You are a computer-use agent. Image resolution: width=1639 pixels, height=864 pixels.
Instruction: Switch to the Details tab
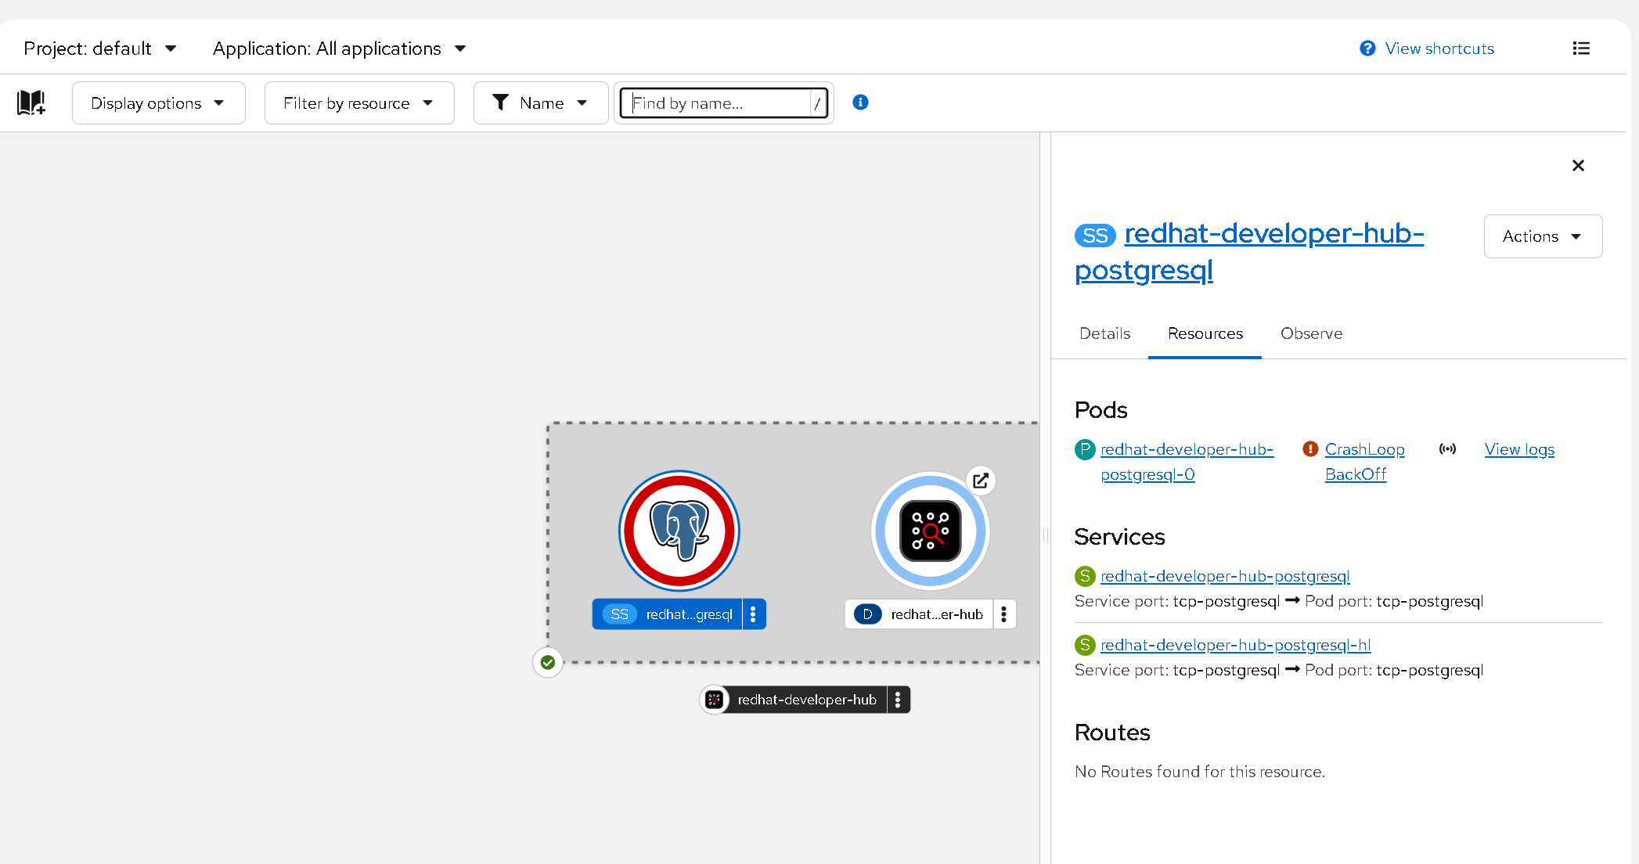coord(1104,333)
